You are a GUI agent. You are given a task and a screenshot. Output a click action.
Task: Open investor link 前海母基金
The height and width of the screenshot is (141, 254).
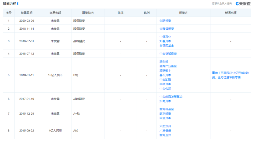pyautogui.click(x=167, y=109)
